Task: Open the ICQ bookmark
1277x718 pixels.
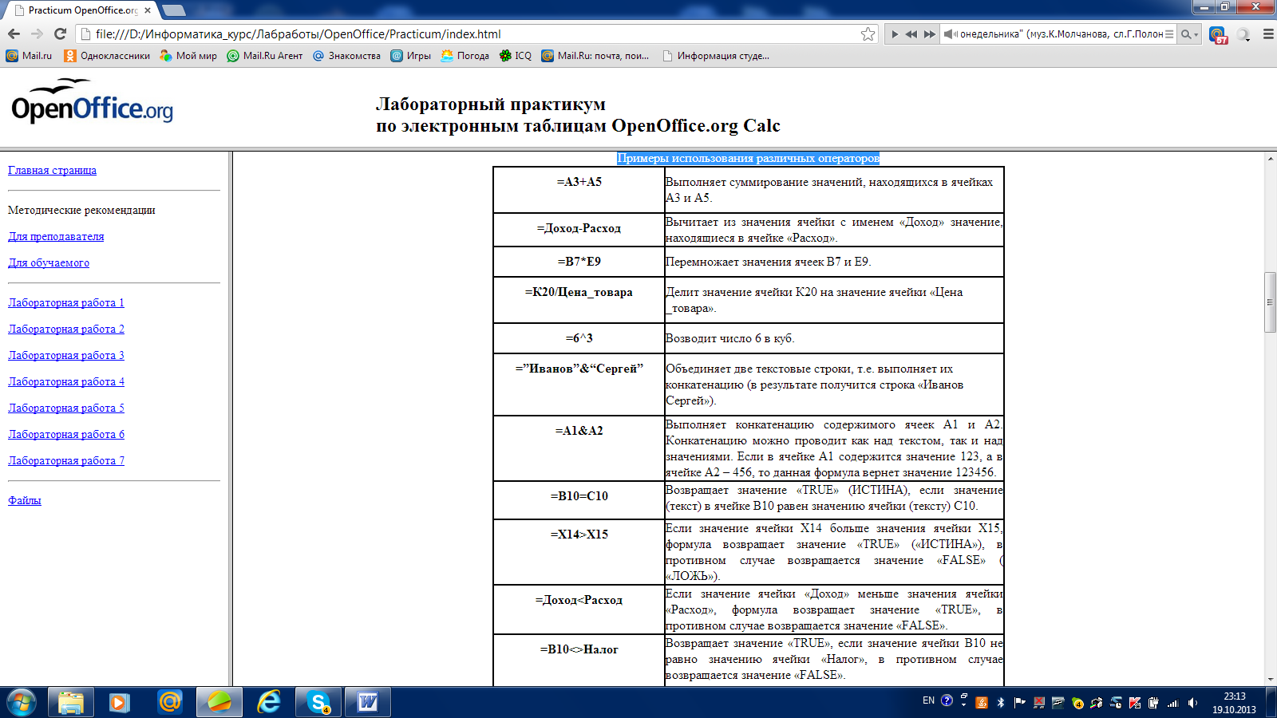Action: (x=516, y=56)
